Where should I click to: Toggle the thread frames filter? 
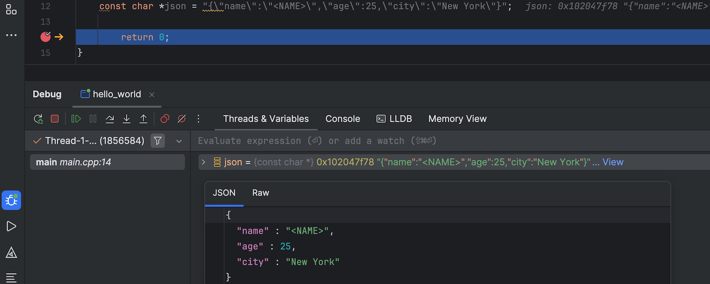coord(158,141)
